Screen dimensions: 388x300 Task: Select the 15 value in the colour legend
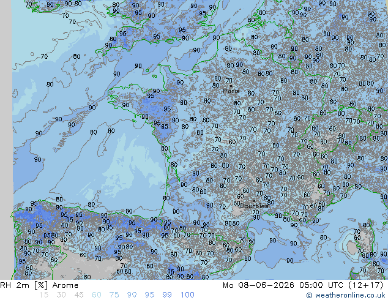point(43,295)
